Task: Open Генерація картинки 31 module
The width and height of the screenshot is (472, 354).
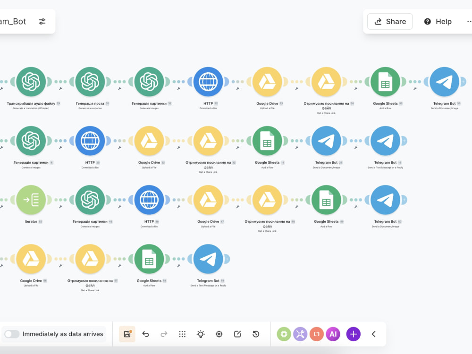Action: (x=149, y=82)
